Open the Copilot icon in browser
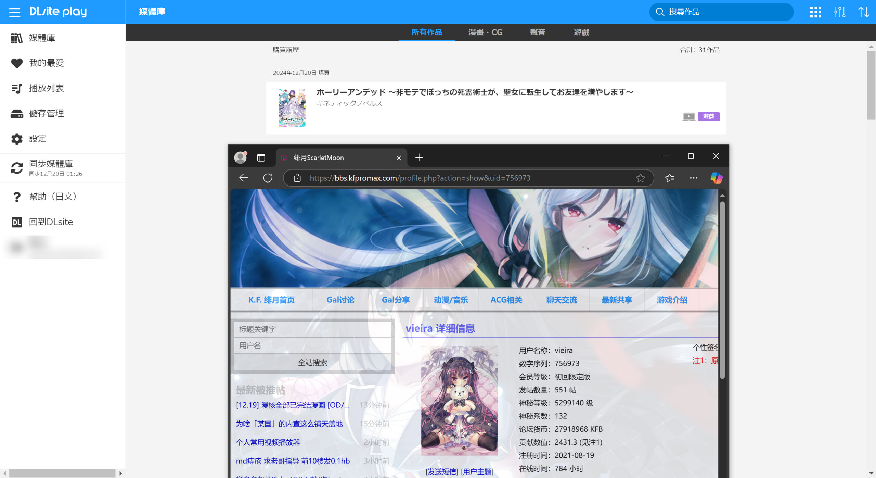The height and width of the screenshot is (478, 876). [x=716, y=178]
